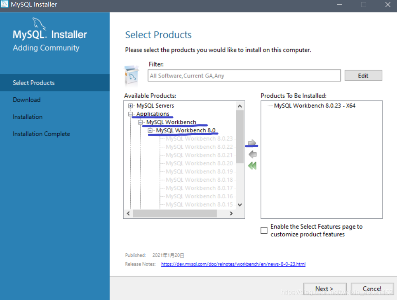Open the Select Products step

[55, 83]
